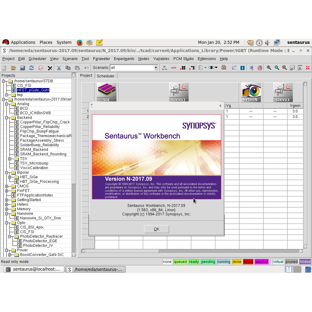This screenshot has width=312, height=312.
Task: Open the Experiments menu
Action: [x=124, y=59]
